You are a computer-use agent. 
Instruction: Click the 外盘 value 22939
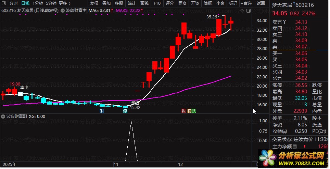click(300, 111)
